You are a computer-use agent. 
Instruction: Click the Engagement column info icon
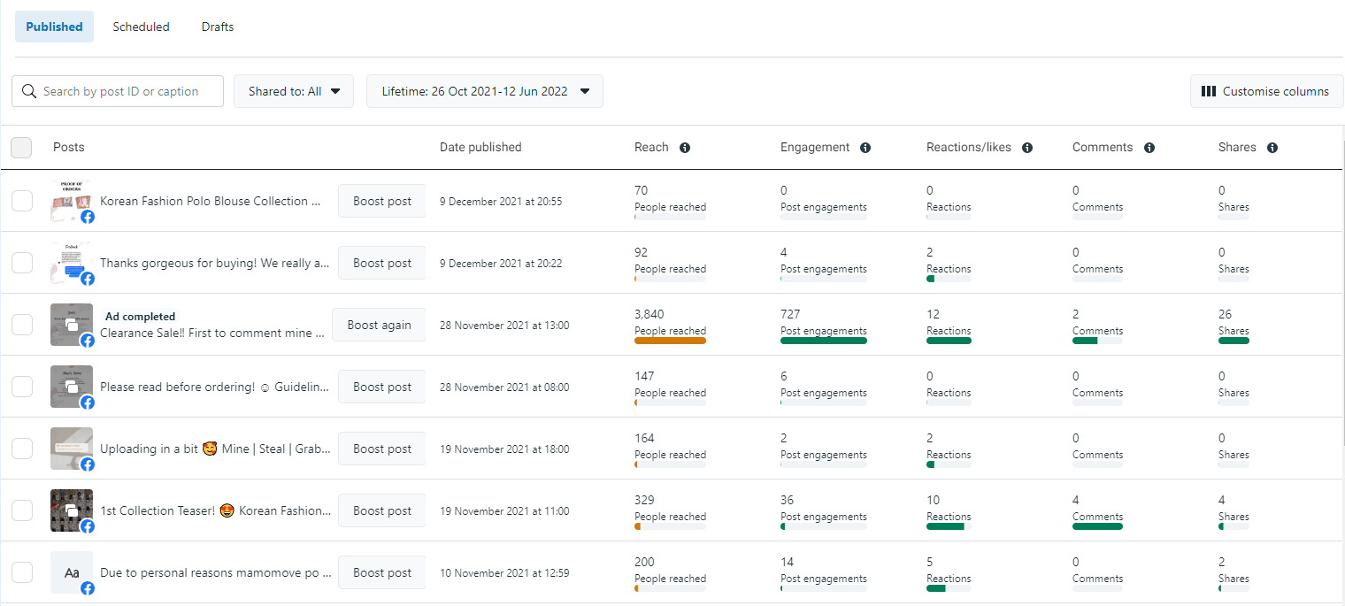pyautogui.click(x=865, y=148)
